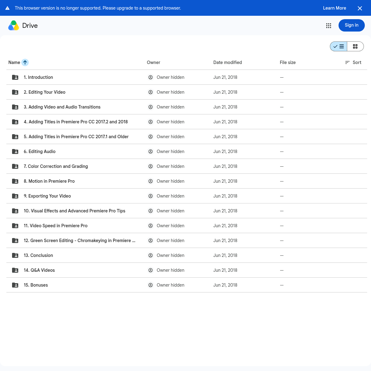
Task: Click the Owner column header
Action: [x=153, y=62]
